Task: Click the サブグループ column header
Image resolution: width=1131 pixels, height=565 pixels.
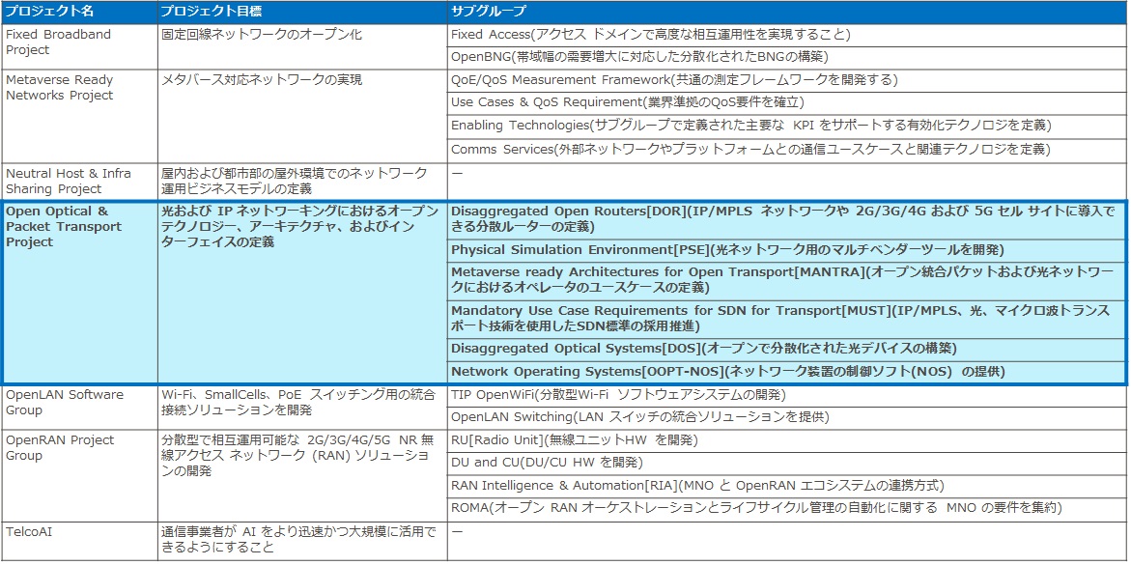Action: point(788,13)
